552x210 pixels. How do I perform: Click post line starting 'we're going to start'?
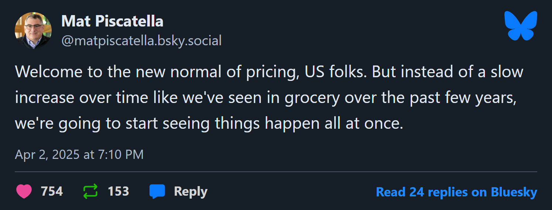[209, 124]
